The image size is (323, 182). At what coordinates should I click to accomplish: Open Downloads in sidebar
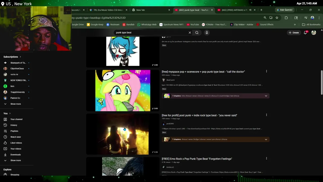pyautogui.click(x=17, y=155)
